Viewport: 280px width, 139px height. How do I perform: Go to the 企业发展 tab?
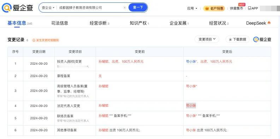[x=179, y=23]
